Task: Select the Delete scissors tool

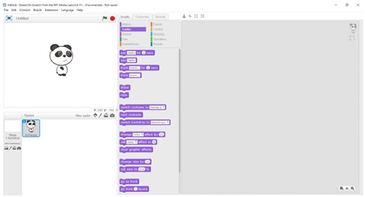Action: click(190, 16)
